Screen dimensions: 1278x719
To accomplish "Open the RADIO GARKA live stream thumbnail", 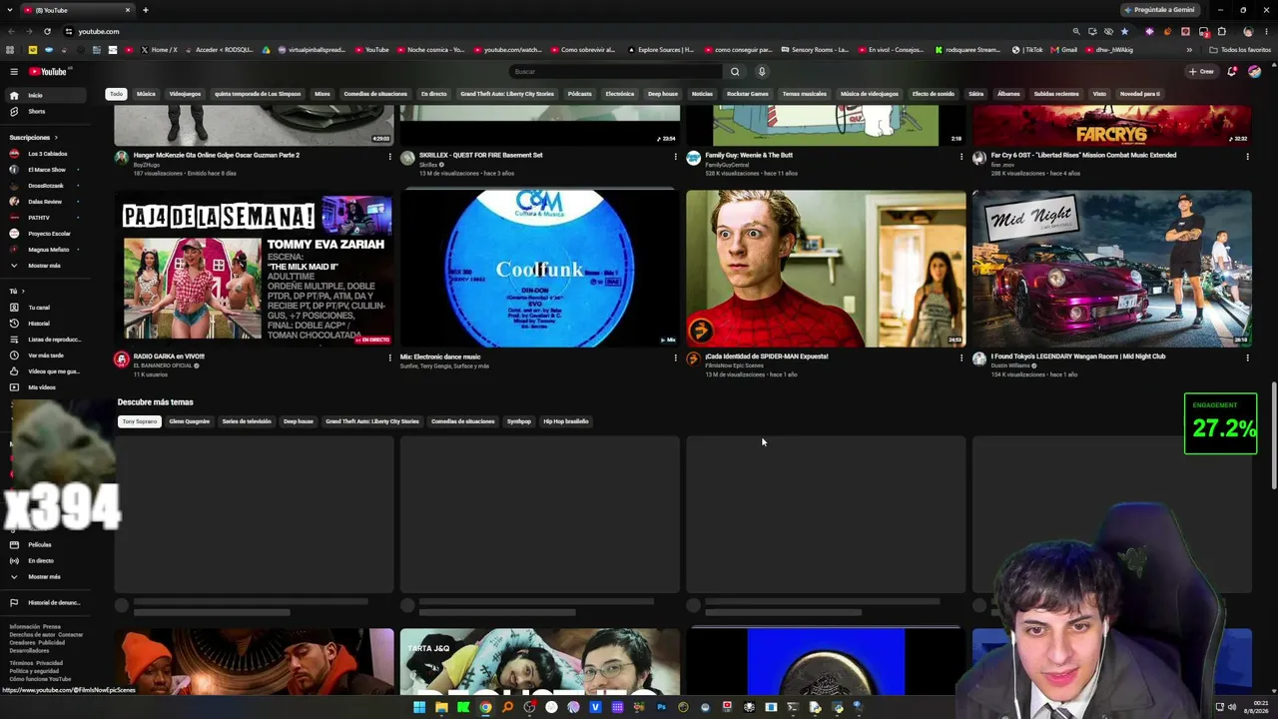I will (x=254, y=269).
